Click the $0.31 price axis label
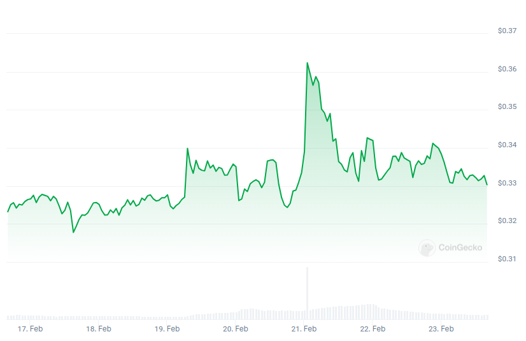Image resolution: width=526 pixels, height=341 pixels. (x=507, y=259)
